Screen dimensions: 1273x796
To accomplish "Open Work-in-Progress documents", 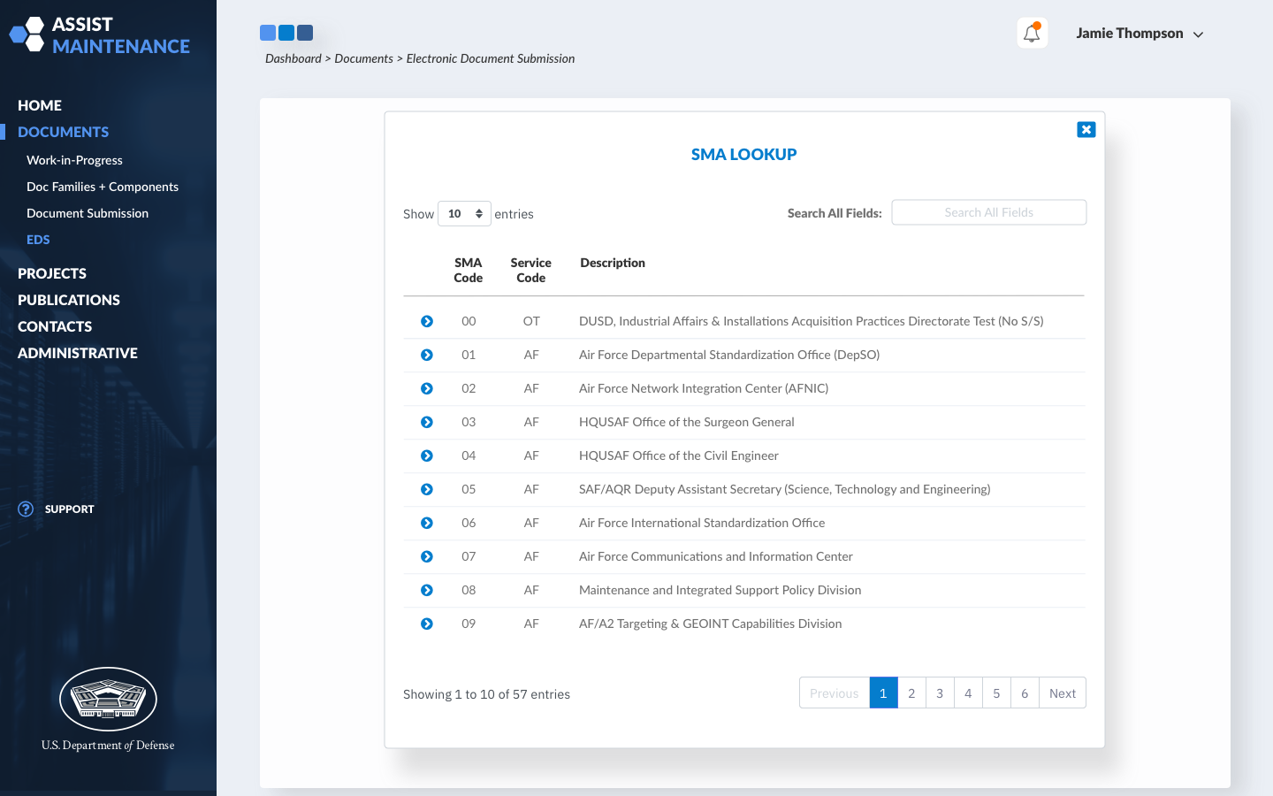I will point(74,160).
